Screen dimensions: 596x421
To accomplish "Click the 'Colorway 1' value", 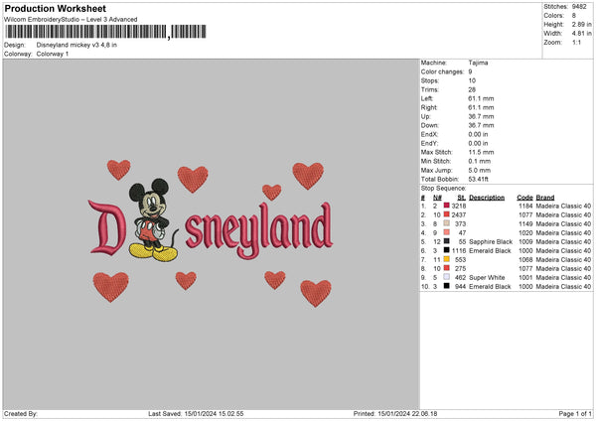I will 53,54.
